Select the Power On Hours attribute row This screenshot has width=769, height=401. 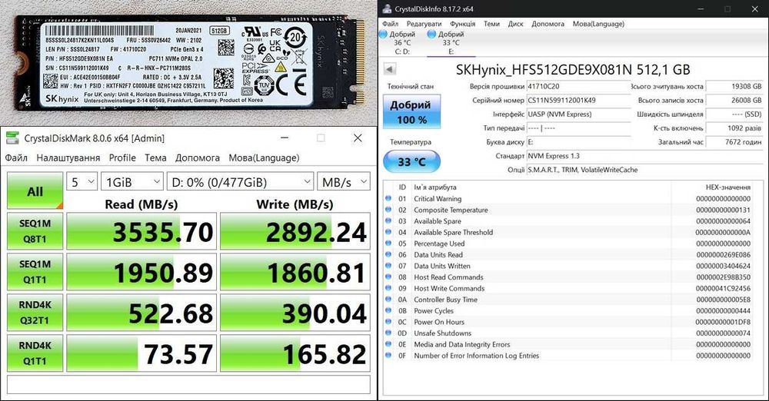[x=568, y=322]
